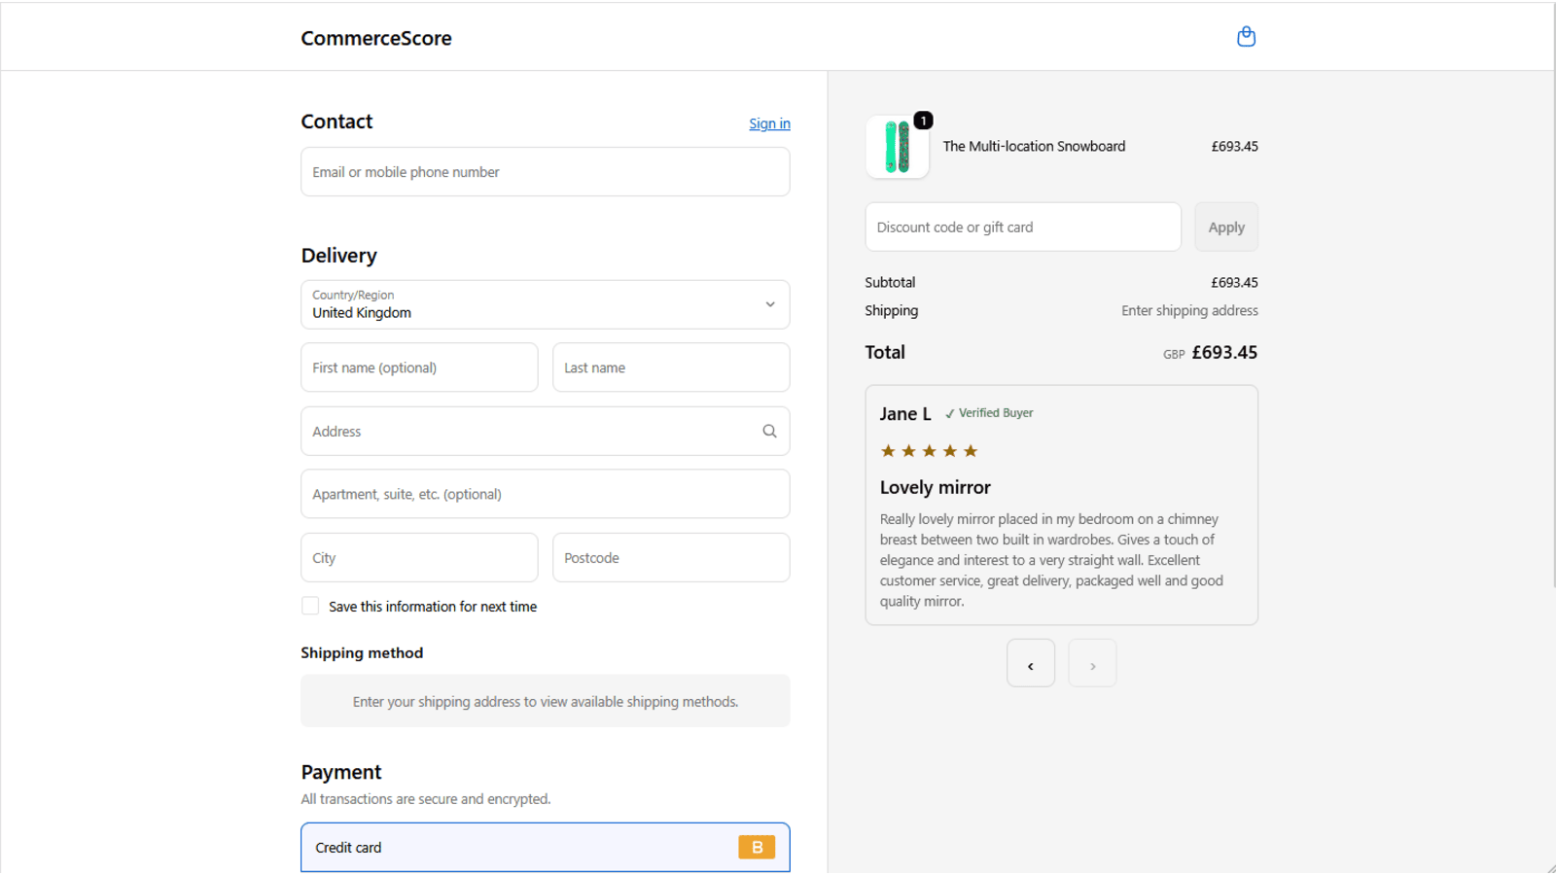Click the Email or mobile phone field
Image resolution: width=1556 pixels, height=875 pixels.
[545, 171]
